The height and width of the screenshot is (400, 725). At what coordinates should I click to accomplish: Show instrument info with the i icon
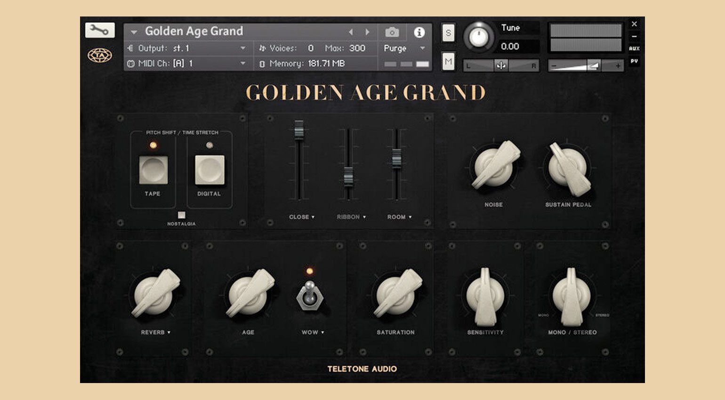pos(419,32)
